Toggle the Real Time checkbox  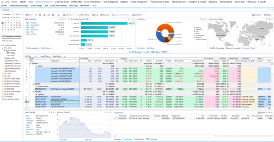click(78, 15)
